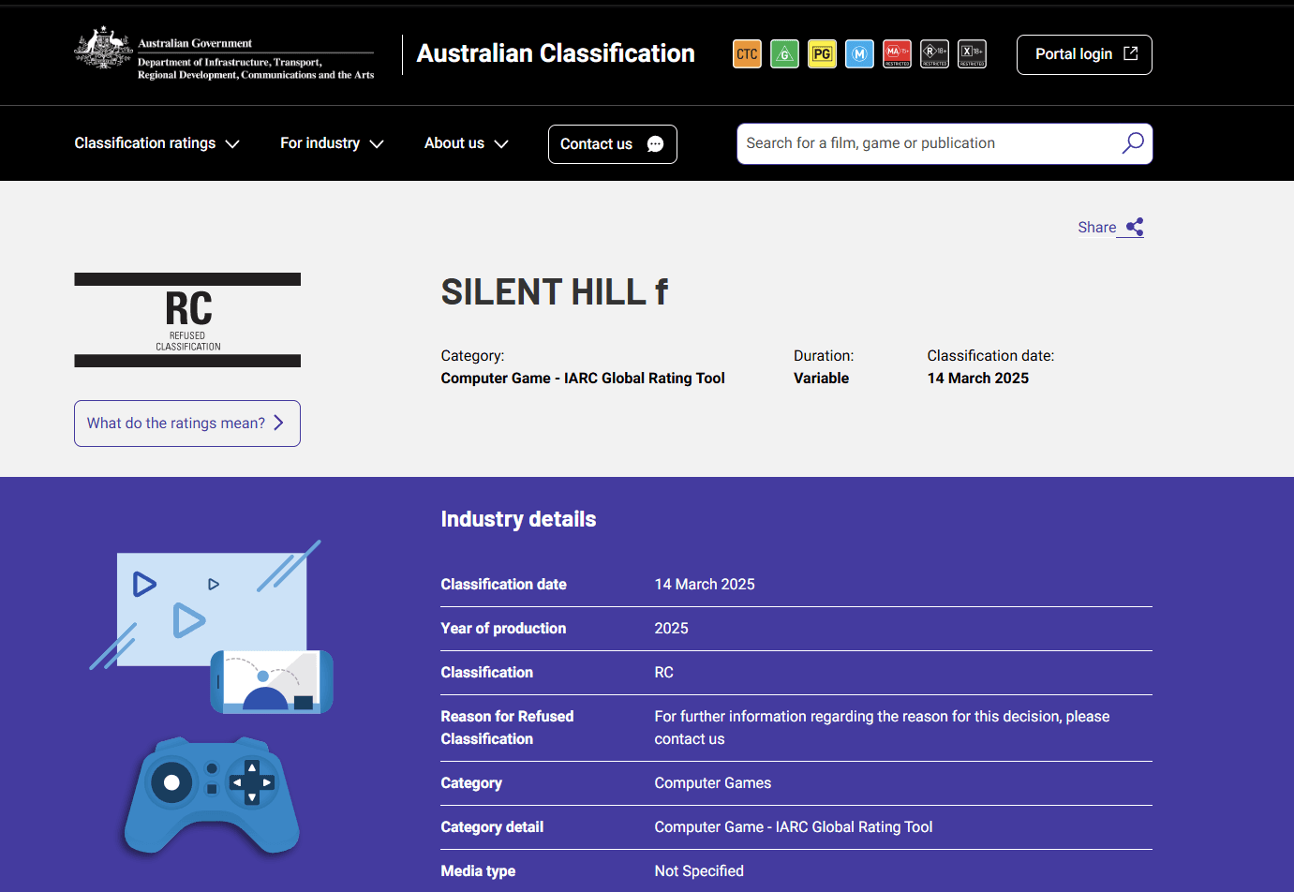The height and width of the screenshot is (892, 1294).
Task: Click the search magnifier icon
Action: click(x=1133, y=143)
